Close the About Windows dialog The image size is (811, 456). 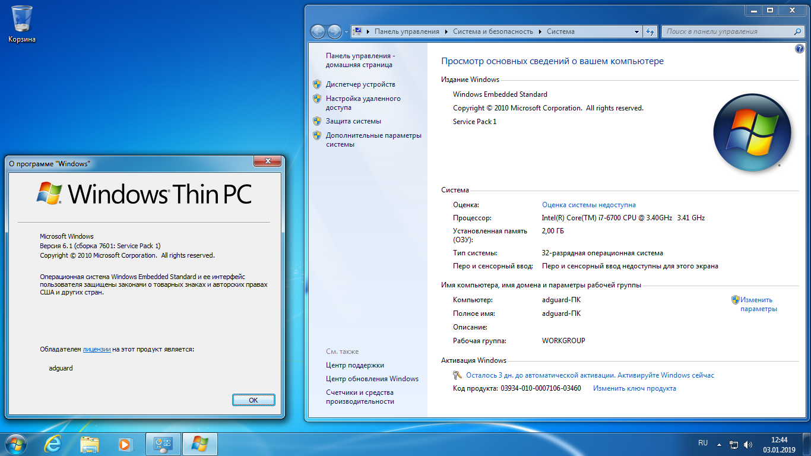[267, 161]
